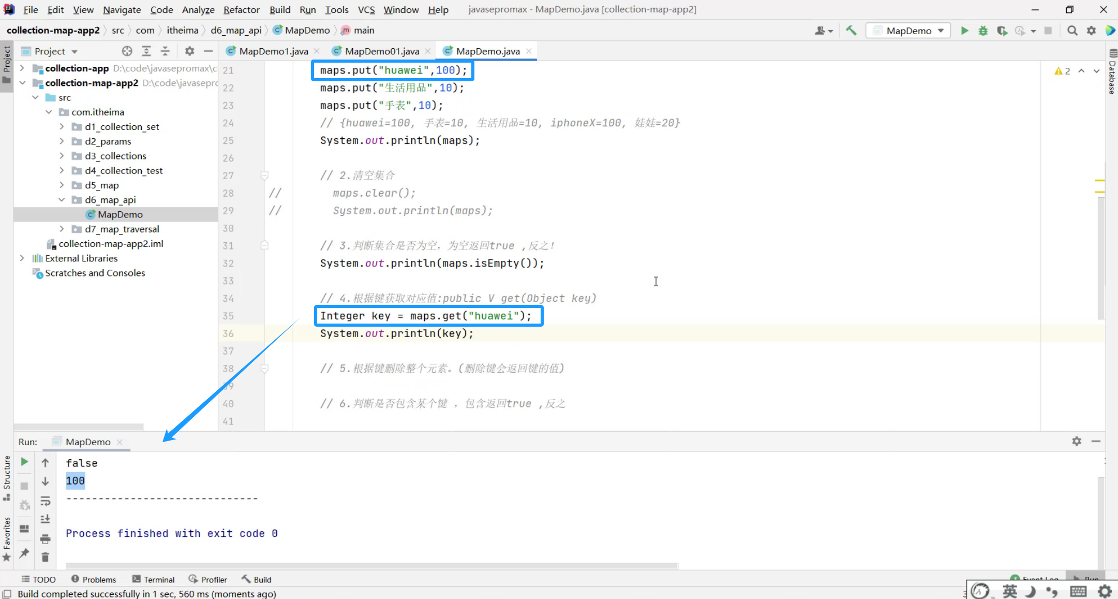Expand the d7_map_traversal package
The image size is (1118, 599).
click(x=62, y=229)
